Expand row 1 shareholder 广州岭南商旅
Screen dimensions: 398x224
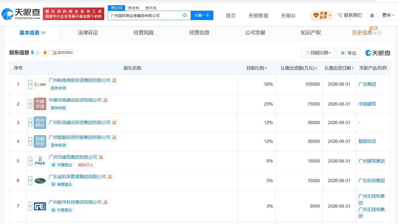pos(30,84)
